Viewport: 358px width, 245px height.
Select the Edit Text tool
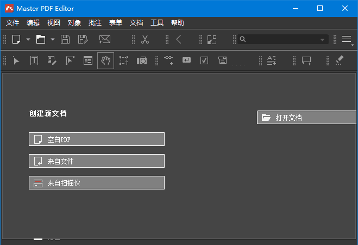pos(34,60)
